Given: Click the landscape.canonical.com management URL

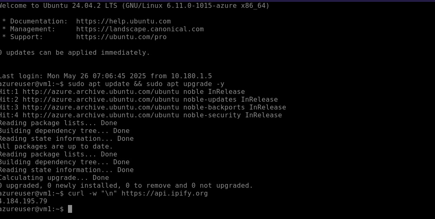Looking at the screenshot, I should point(140,29).
